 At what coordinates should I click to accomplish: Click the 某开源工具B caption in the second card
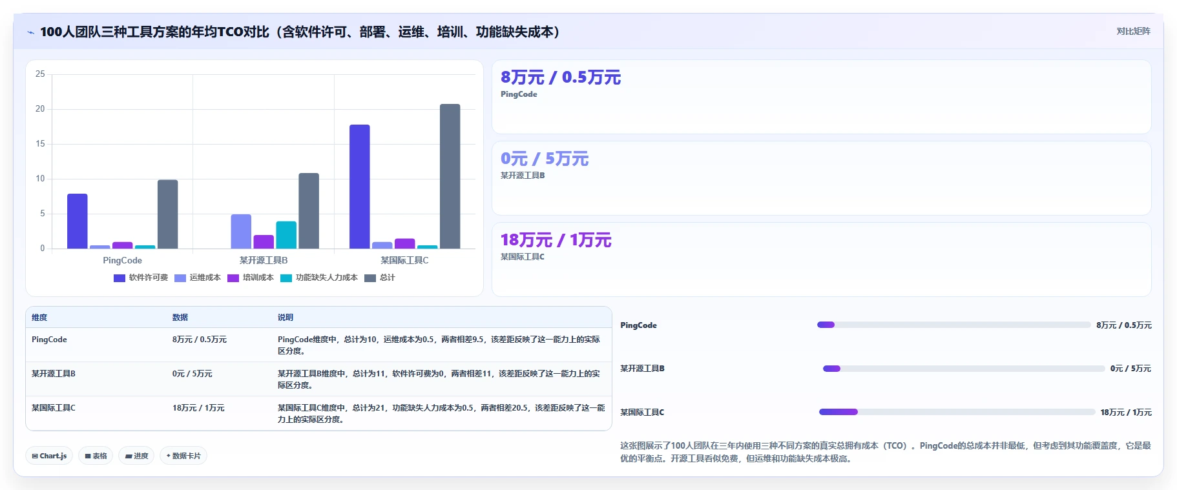pos(523,176)
